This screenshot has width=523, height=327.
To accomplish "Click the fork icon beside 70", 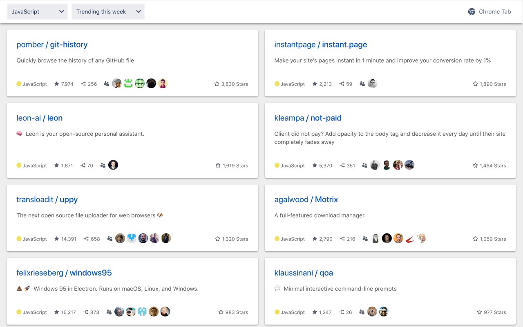I will point(83,166).
